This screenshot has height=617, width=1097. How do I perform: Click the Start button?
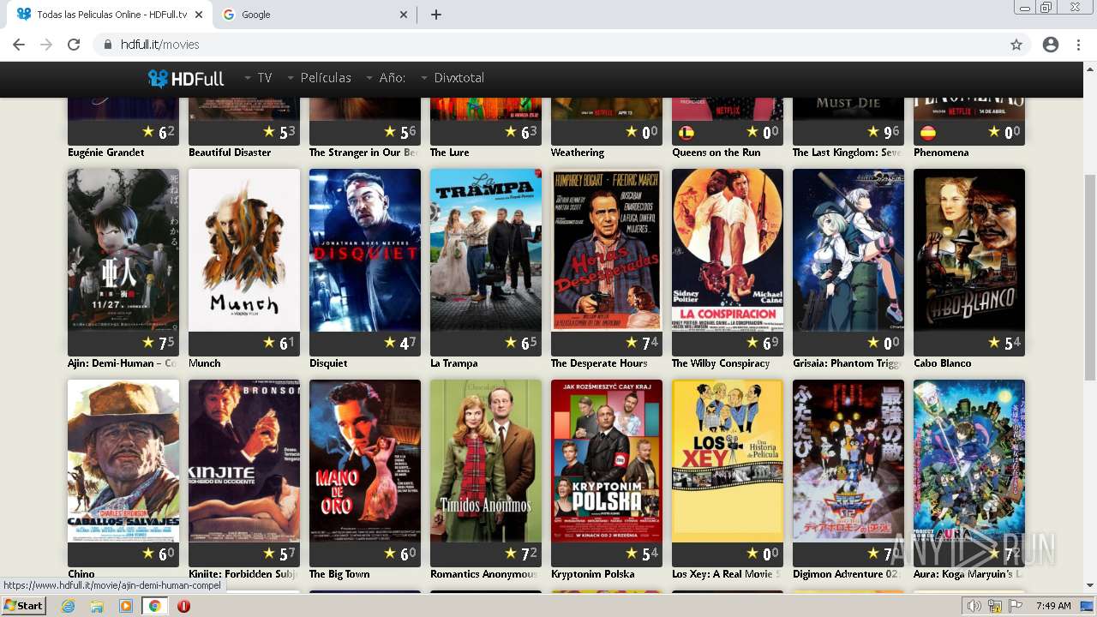coord(23,606)
